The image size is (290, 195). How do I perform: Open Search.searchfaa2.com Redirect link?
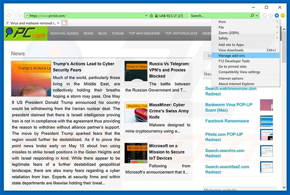227,169
